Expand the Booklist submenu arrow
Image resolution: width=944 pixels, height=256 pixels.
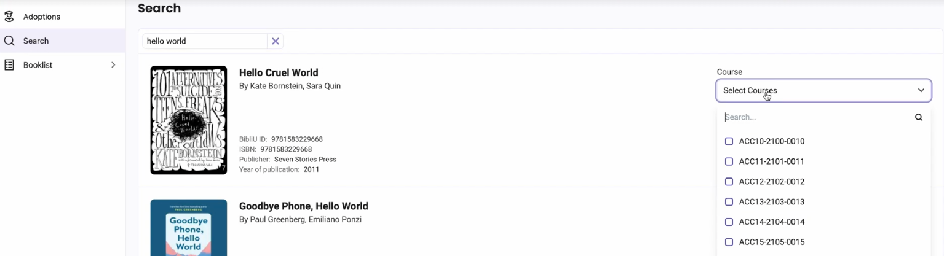tap(113, 65)
